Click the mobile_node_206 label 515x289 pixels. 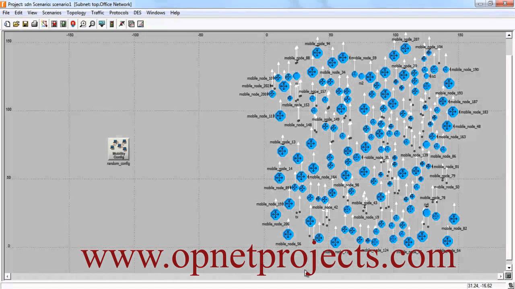[276, 224]
